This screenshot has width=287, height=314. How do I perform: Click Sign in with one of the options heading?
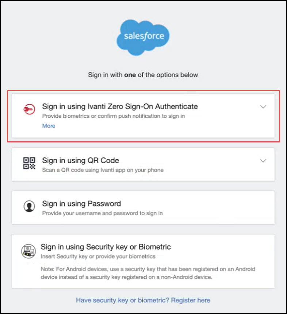(143, 75)
